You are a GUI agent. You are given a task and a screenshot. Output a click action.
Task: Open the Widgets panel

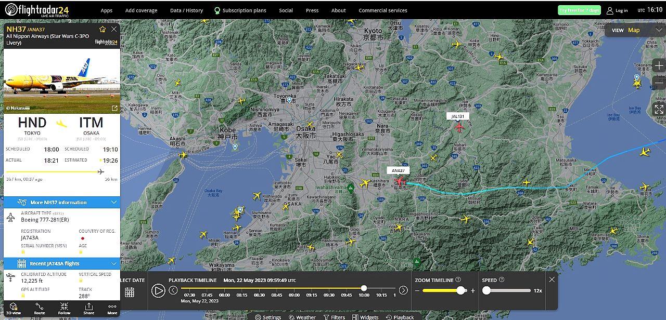365,317
